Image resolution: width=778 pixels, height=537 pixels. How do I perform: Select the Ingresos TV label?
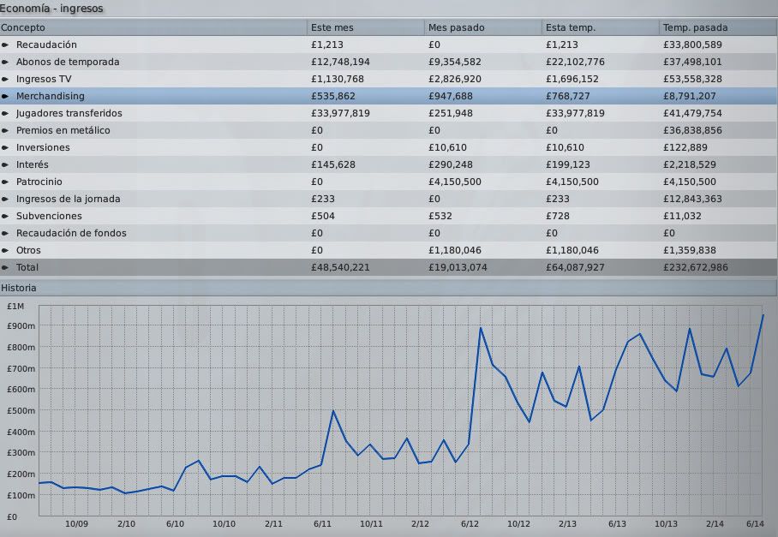44,79
